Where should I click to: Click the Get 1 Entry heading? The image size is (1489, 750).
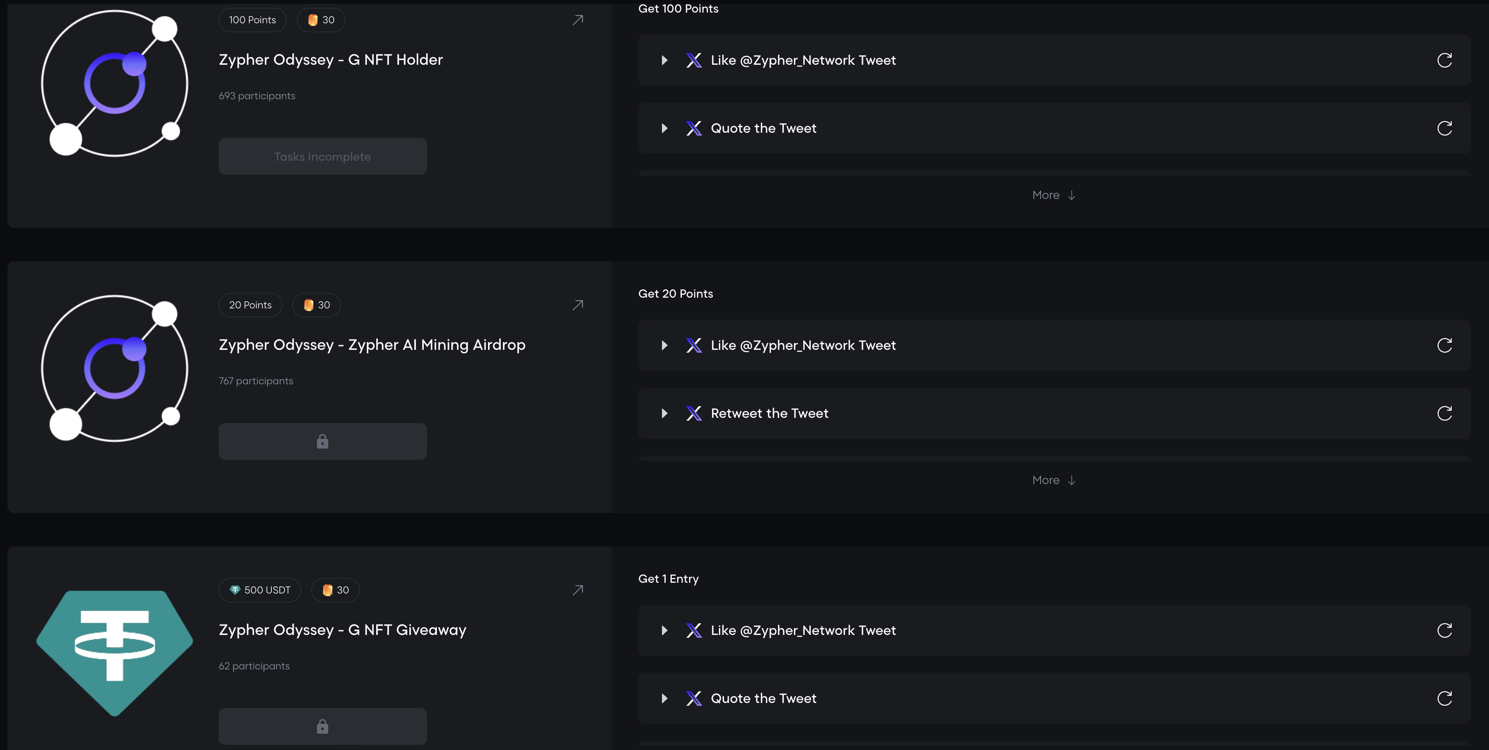[668, 579]
